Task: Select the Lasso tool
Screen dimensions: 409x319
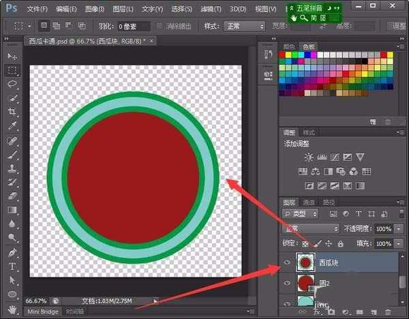Action: 12,84
